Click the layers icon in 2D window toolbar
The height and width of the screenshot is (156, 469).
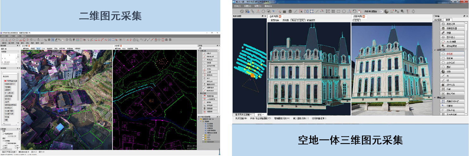click(49, 39)
